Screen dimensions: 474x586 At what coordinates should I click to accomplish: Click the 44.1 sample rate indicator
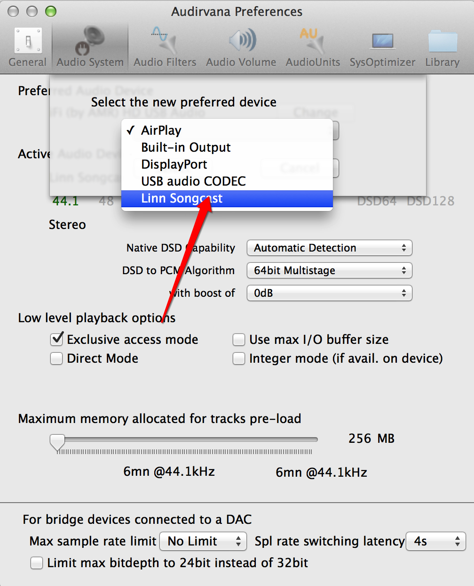65,201
